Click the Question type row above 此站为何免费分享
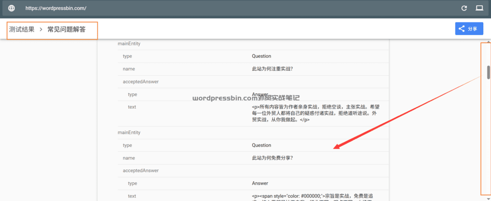Viewport: 491px width, 201px height. [261, 145]
